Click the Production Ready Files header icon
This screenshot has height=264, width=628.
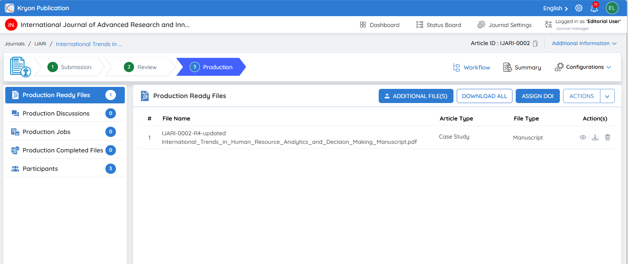click(x=145, y=96)
